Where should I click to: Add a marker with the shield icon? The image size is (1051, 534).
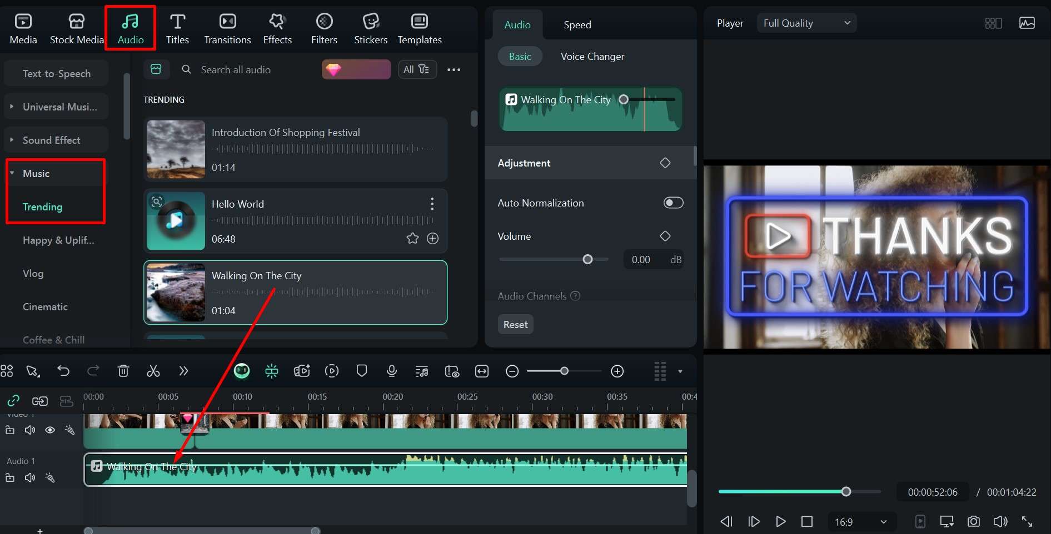coord(362,370)
